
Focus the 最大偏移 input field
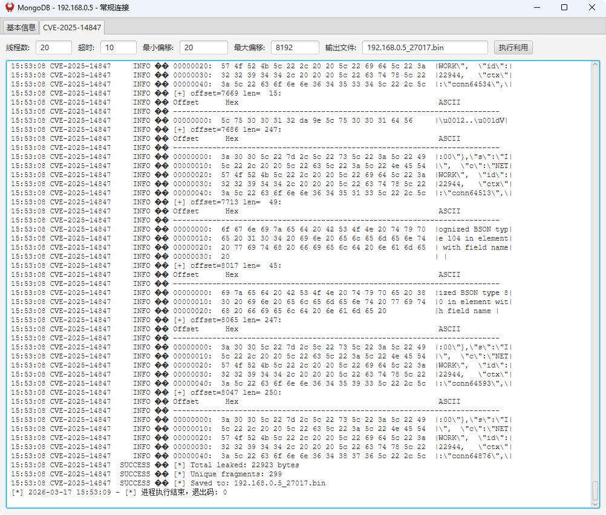[x=295, y=48]
